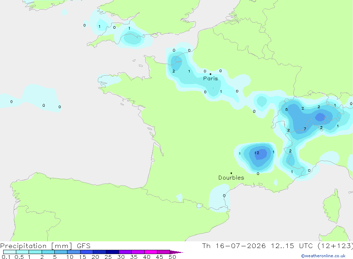353x259 pixels.
Task: Click the Paris city label
Action: tap(210, 78)
